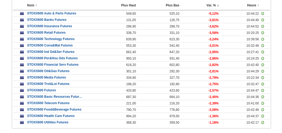Open STOXX600 Food&Beverage Futures link
This screenshot has width=282, height=133.
(x=54, y=109)
